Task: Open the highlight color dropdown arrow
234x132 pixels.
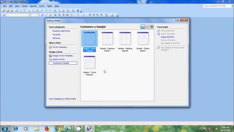Action: pos(109,15)
